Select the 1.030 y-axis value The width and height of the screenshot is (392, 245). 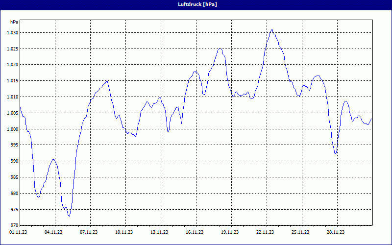point(13,32)
